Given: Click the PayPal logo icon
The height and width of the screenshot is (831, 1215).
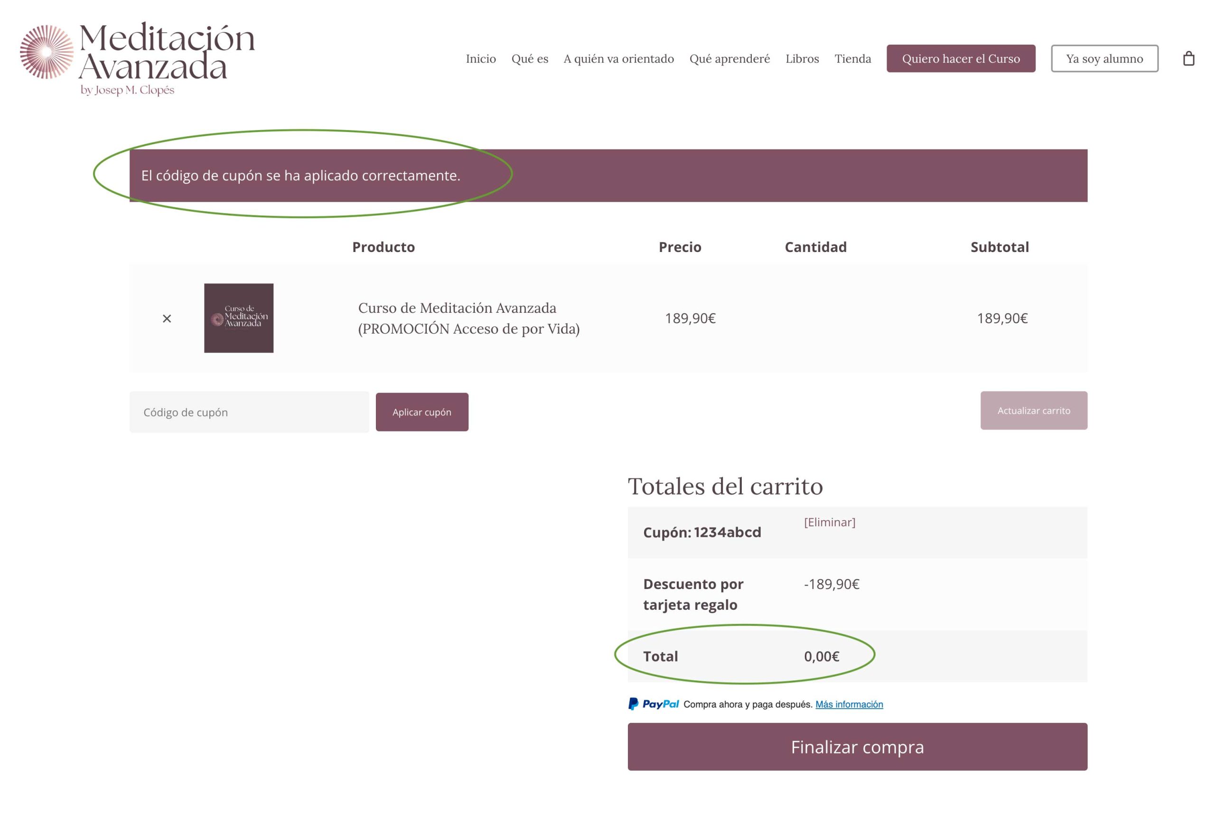Looking at the screenshot, I should 653,704.
